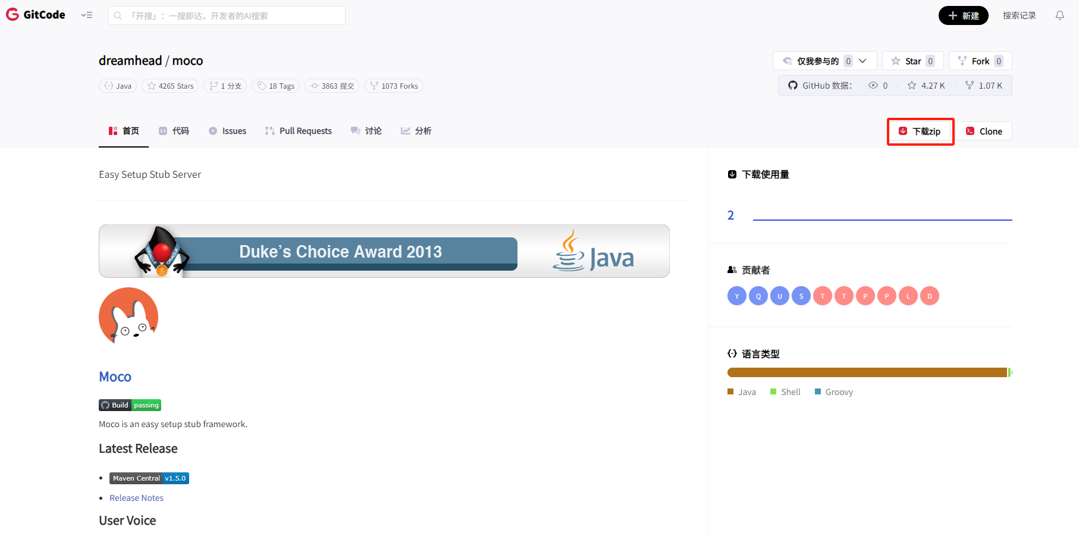Click the brown Java legend swatch

tap(730, 391)
